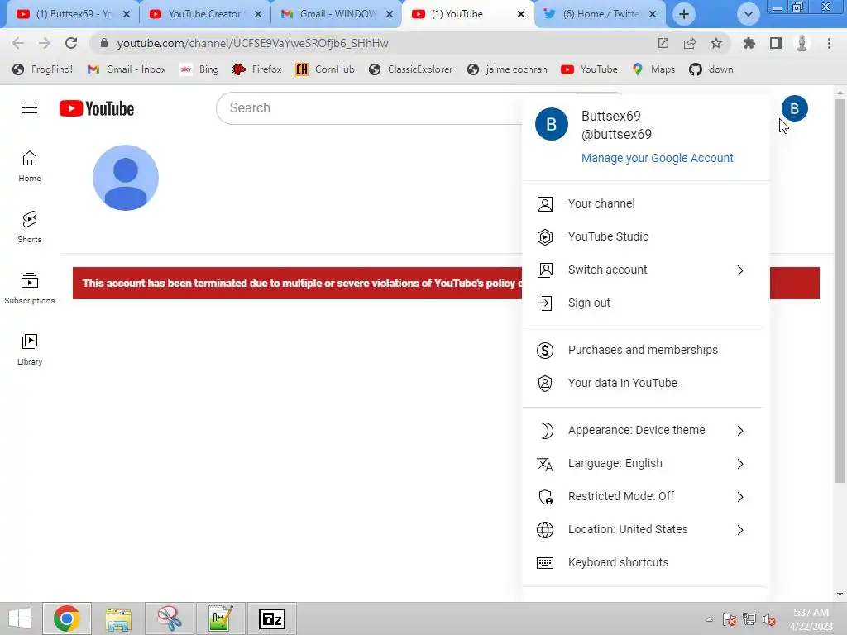Image resolution: width=847 pixels, height=635 pixels.
Task: Open the jaime cochran bookmark
Action: click(507, 69)
